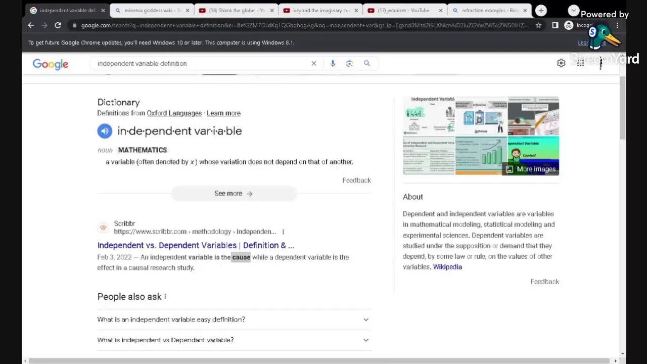
Task: Click the horizontal scrollbar at bottom
Action: click(319, 361)
